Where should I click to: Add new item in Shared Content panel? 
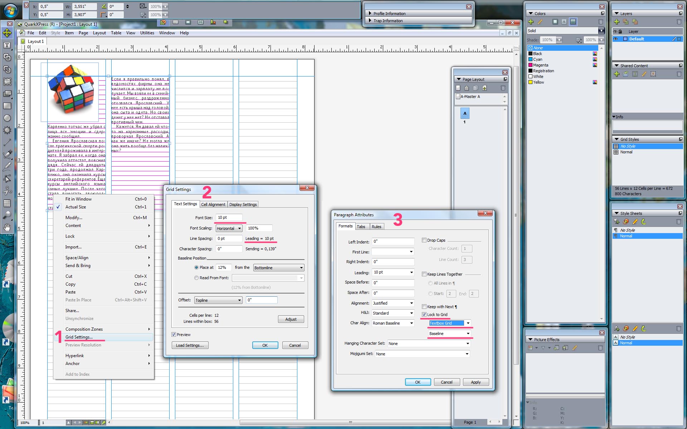point(617,74)
